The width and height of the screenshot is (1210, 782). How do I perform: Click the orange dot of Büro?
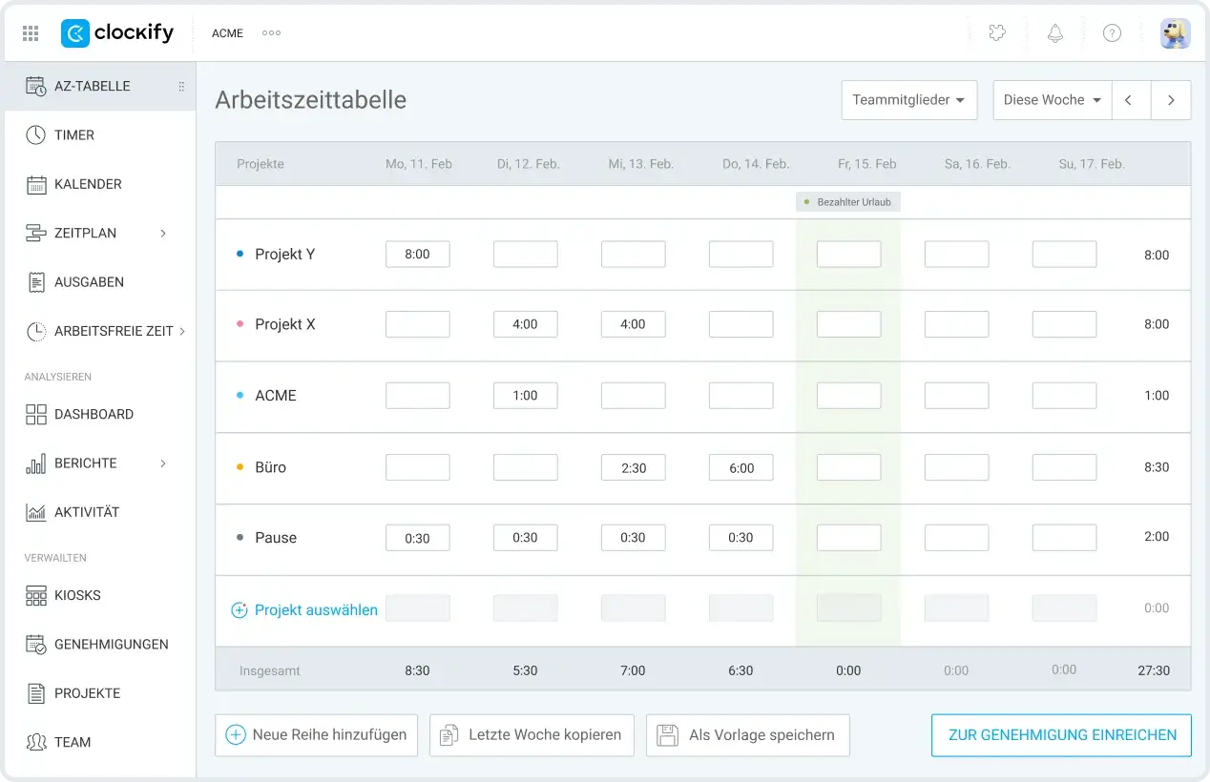[240, 467]
